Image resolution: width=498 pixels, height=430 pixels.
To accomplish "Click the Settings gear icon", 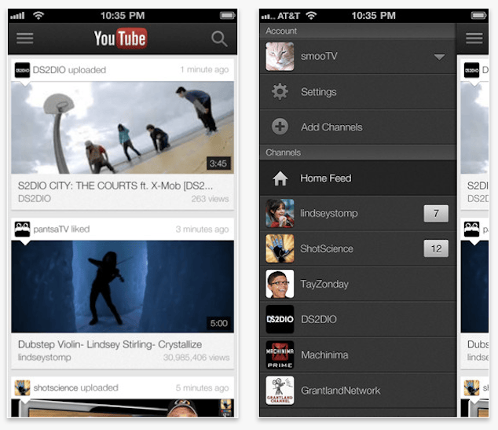I will tap(280, 92).
